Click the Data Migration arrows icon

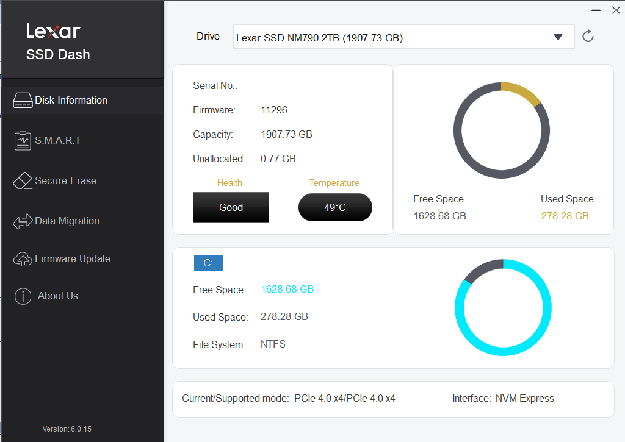click(x=23, y=221)
